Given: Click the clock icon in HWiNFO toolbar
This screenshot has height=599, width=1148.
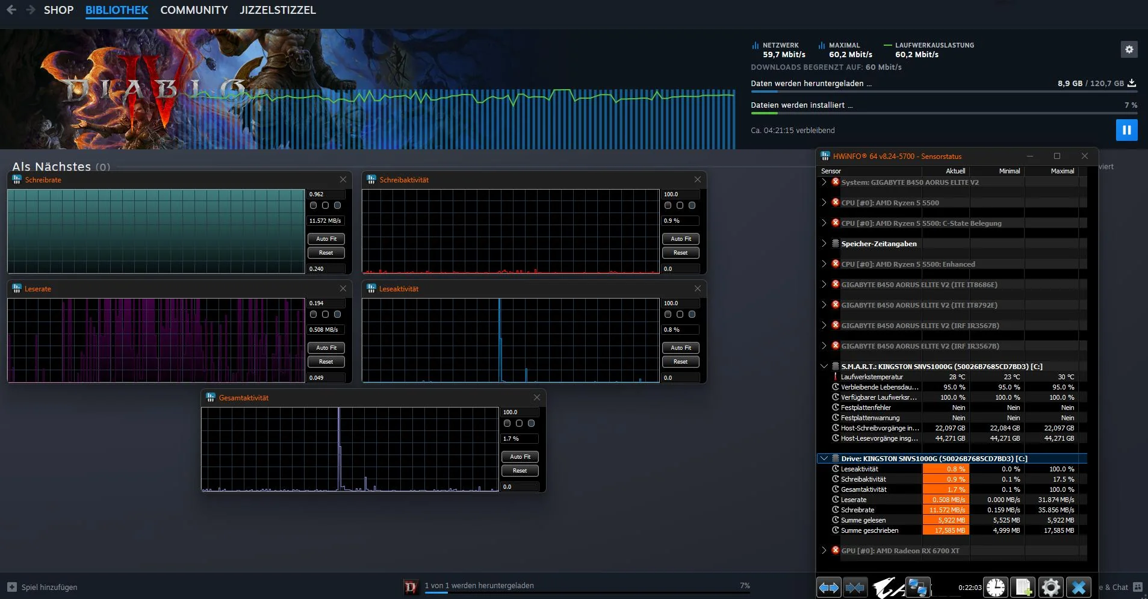Looking at the screenshot, I should tap(996, 587).
